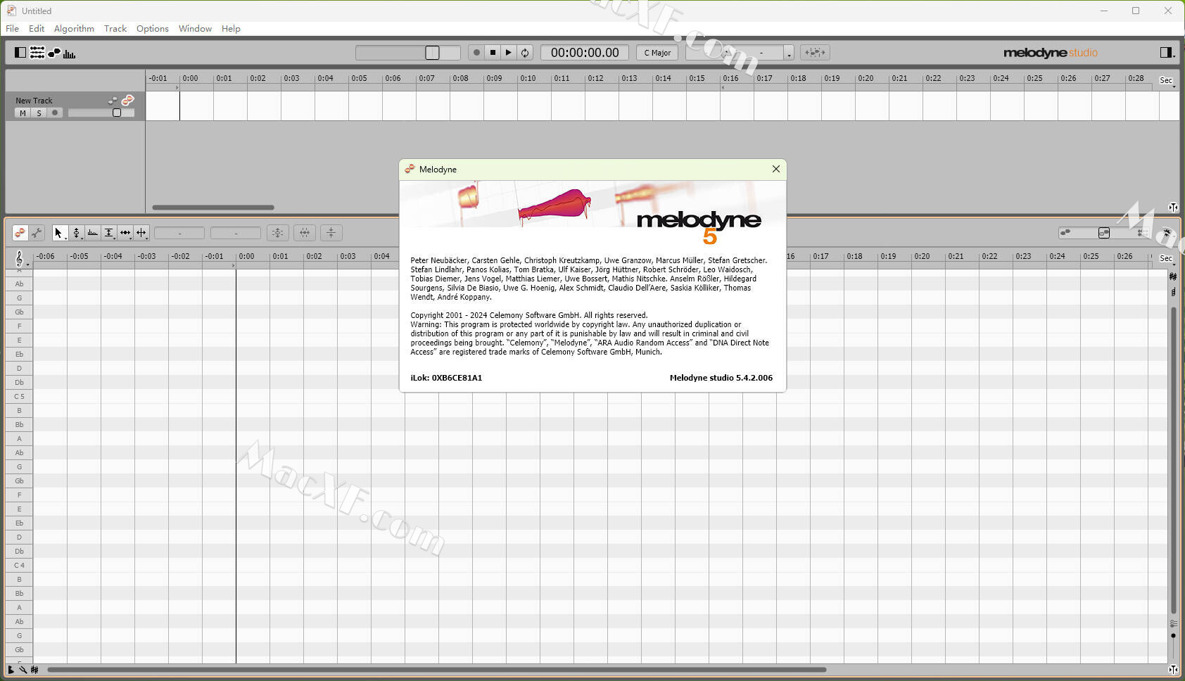Click 0:10 on the track timeline ruler
The height and width of the screenshot is (681, 1185).
tap(528, 79)
